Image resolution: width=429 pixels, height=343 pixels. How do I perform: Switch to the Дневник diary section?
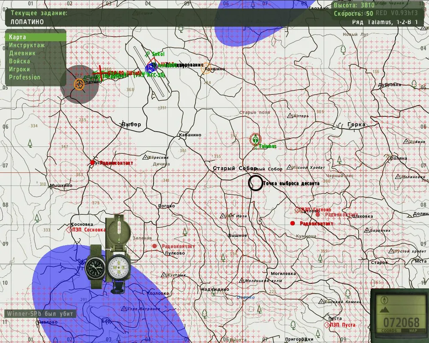[x=22, y=53]
